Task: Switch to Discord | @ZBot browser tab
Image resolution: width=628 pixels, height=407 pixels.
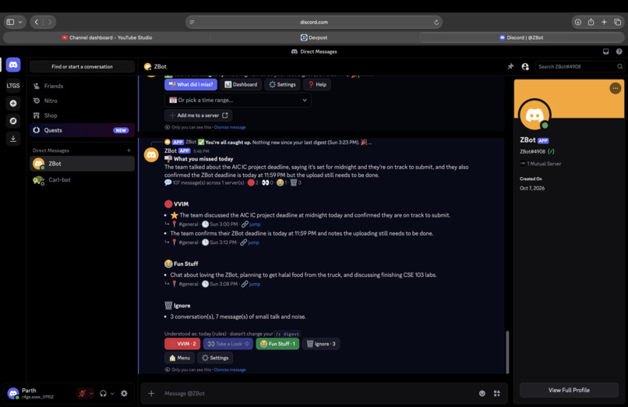Action: coord(521,37)
